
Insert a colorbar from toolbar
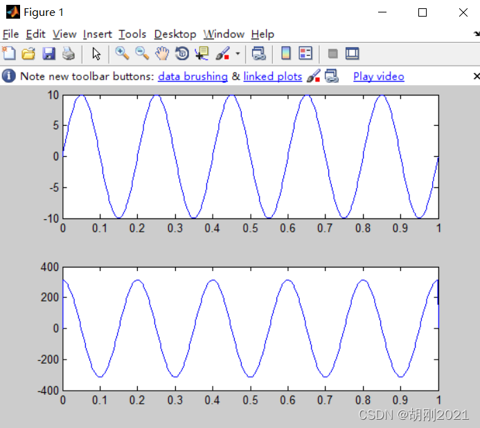(286, 53)
